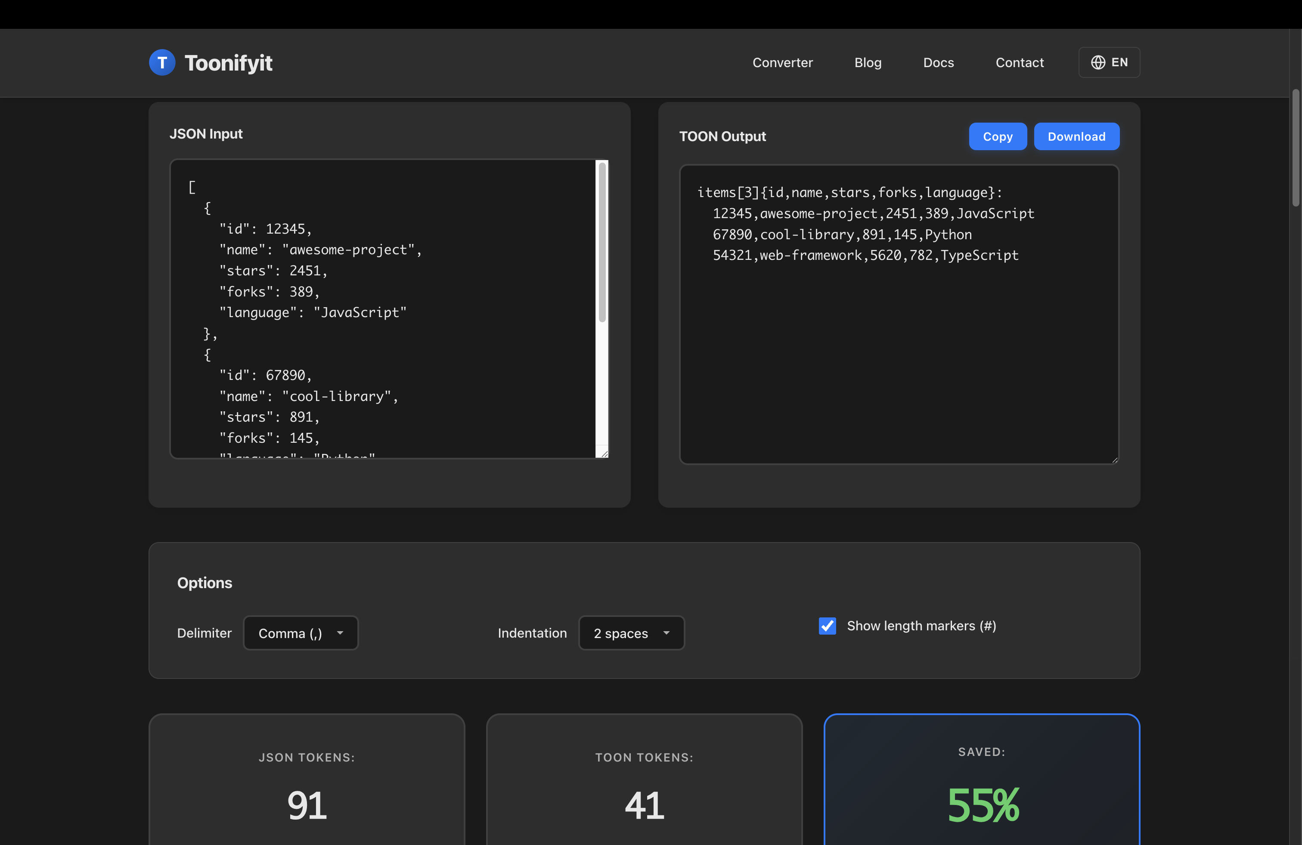This screenshot has width=1302, height=845.
Task: Click the "name": "awesome-project" JSON line
Action: pyautogui.click(x=321, y=250)
